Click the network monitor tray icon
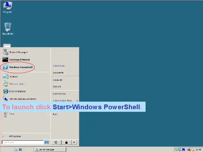Viewport: 203px width, 152px height. 180,149
